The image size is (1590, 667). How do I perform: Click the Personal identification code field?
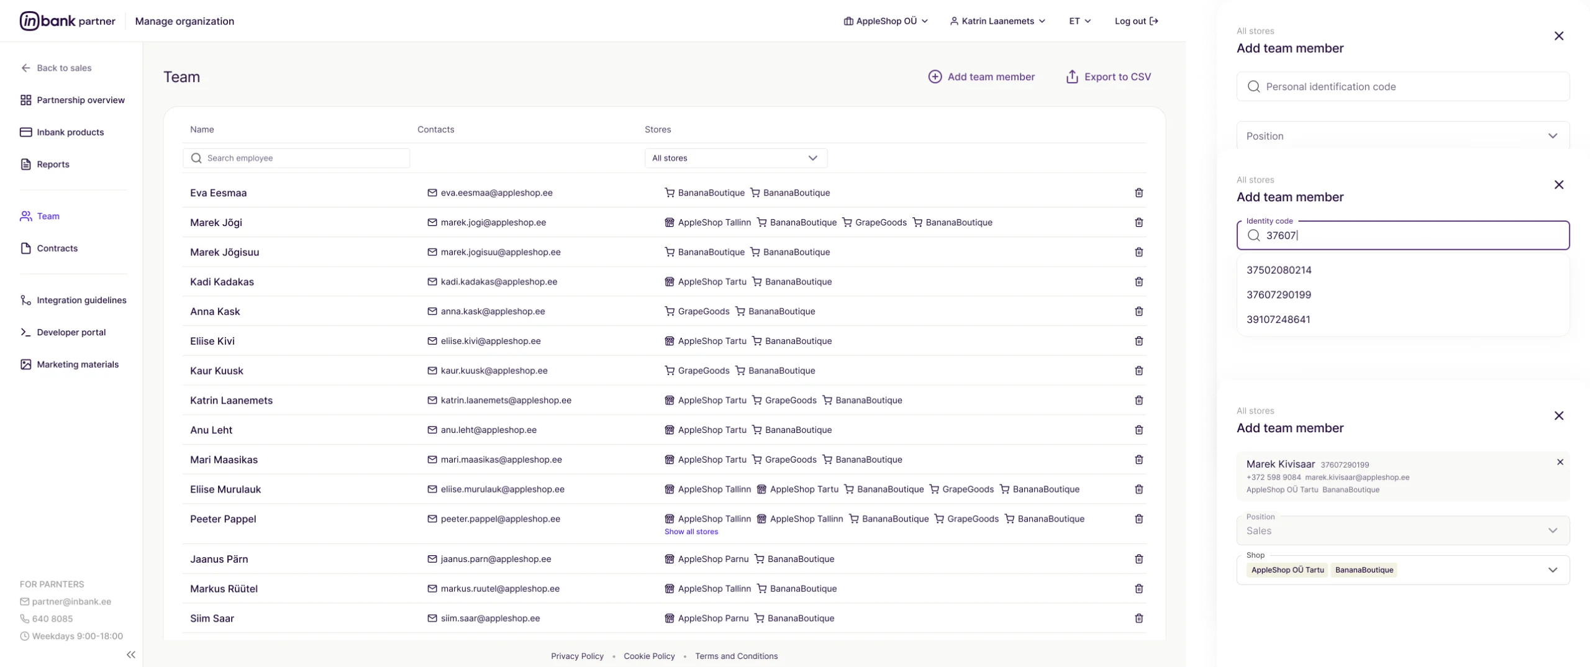pyautogui.click(x=1402, y=86)
